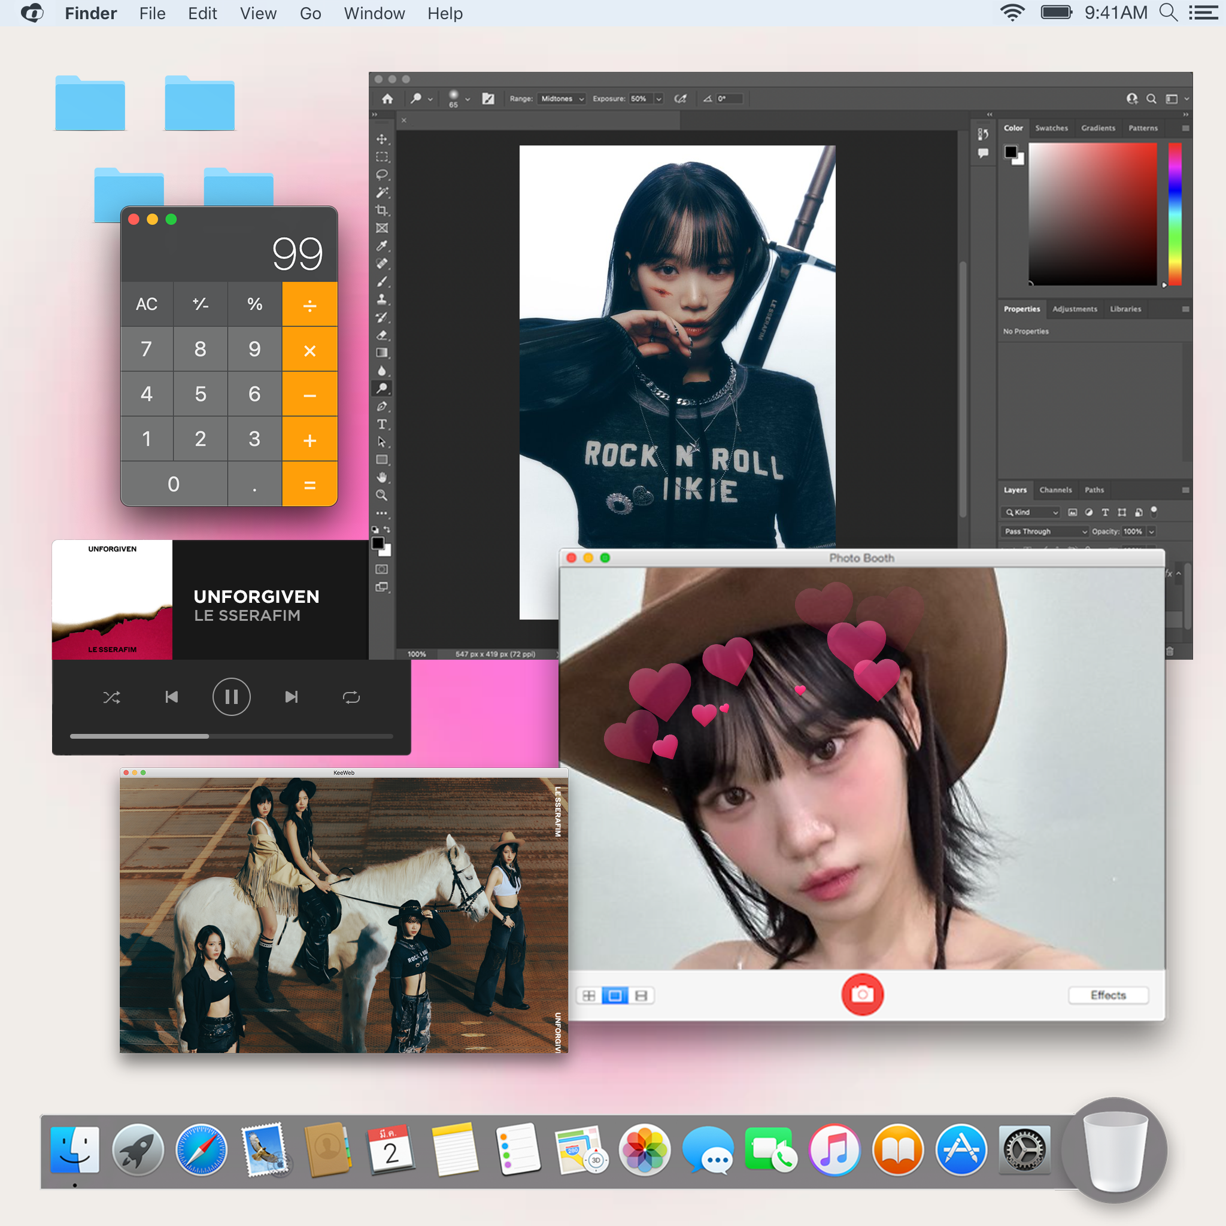Expand the Exposure 50% dropdown arrow
The height and width of the screenshot is (1226, 1226).
tap(658, 98)
